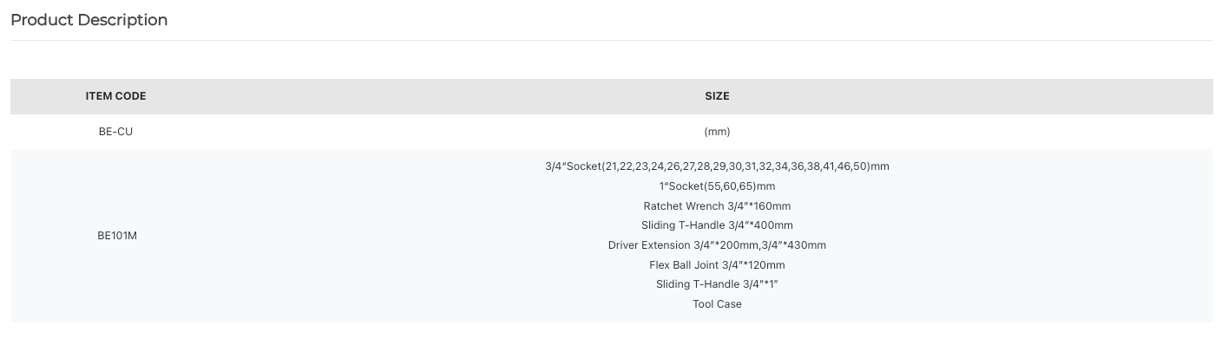Select the SIZE column header
The height and width of the screenshot is (345, 1228).
pyautogui.click(x=717, y=96)
